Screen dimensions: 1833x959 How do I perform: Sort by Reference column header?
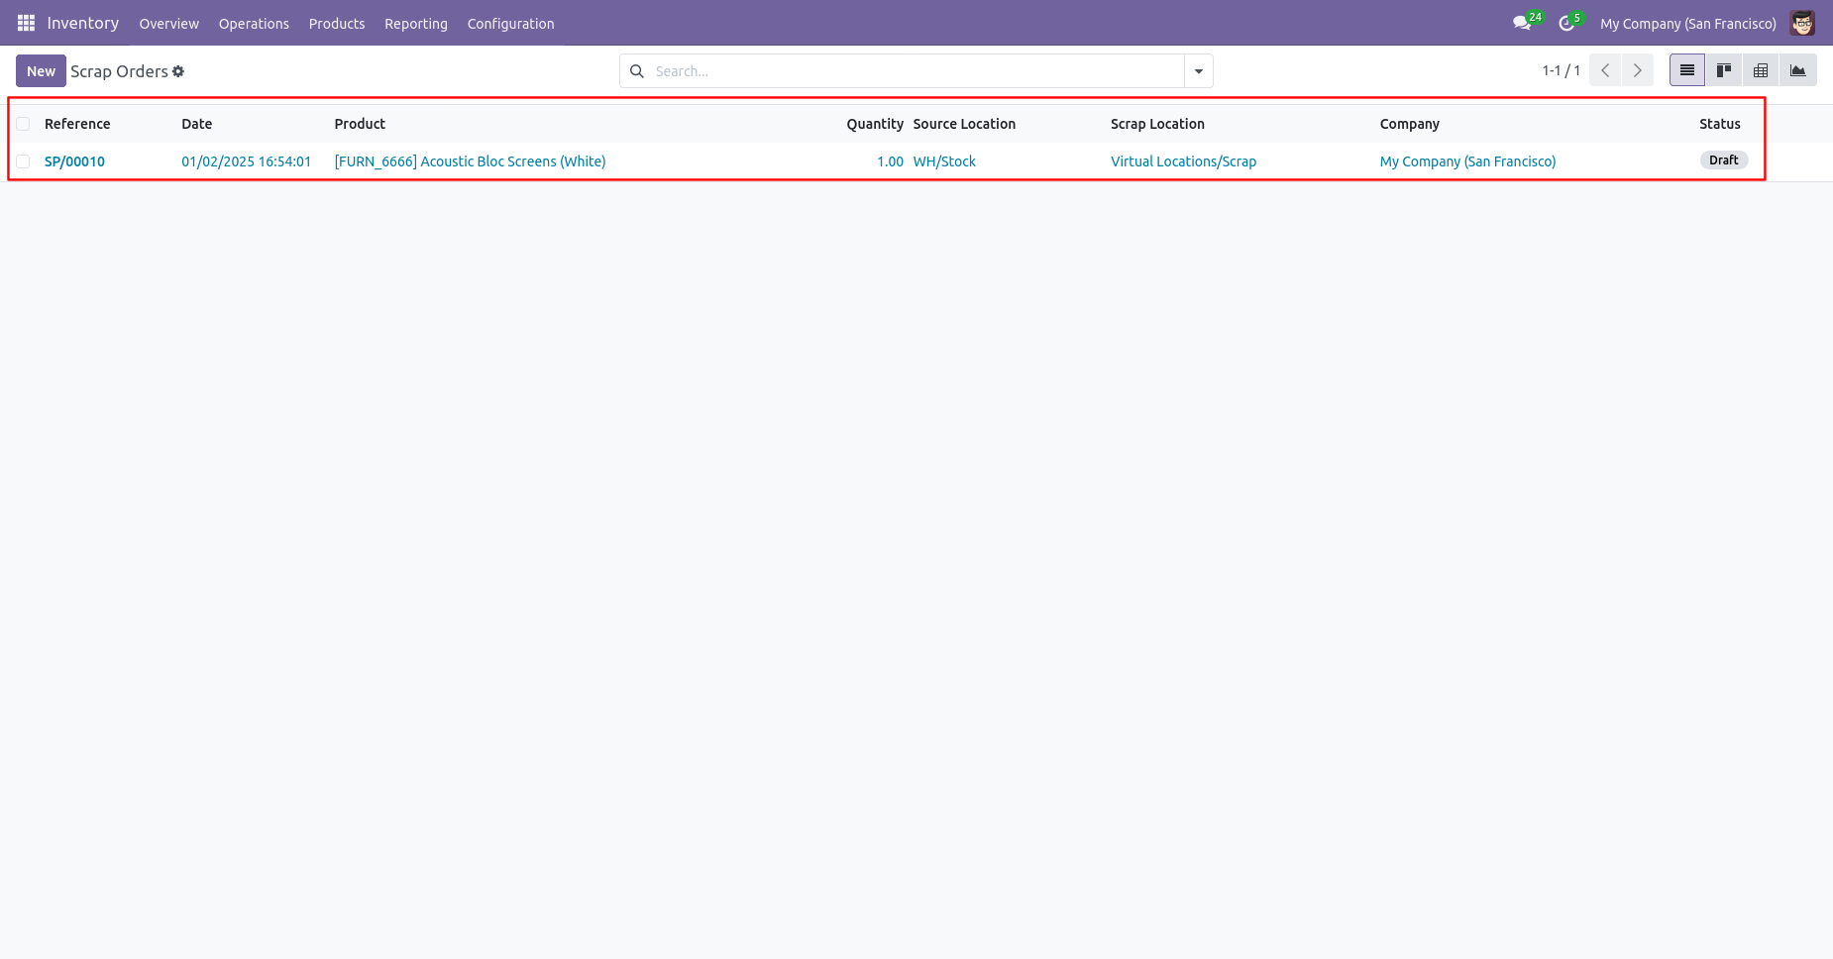[x=77, y=124]
